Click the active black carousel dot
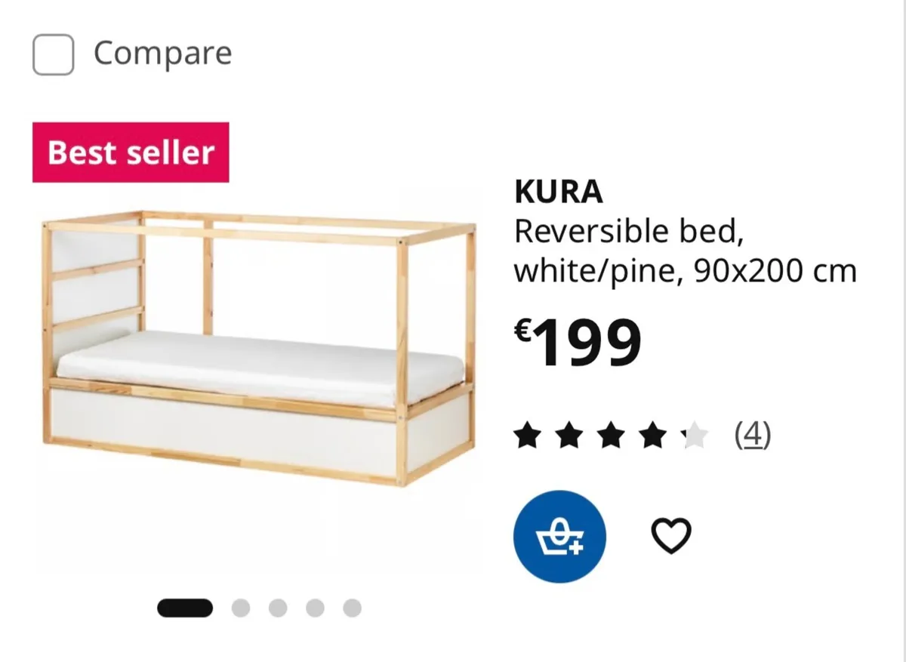This screenshot has height=662, width=906. tap(184, 606)
